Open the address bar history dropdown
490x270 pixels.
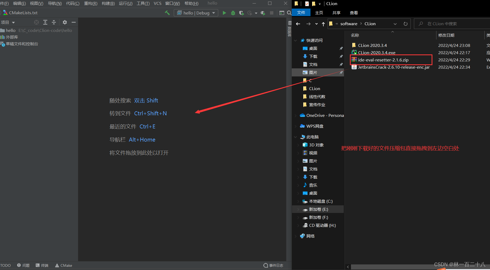(395, 24)
